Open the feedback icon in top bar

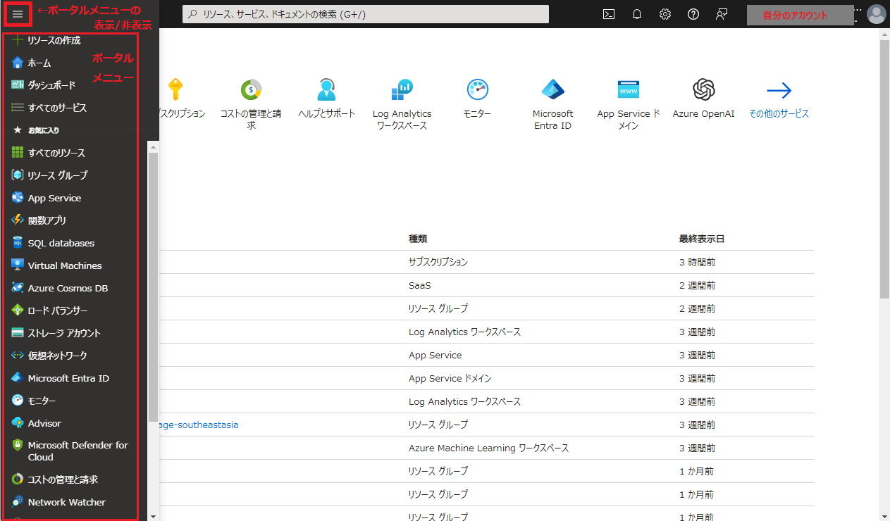coord(722,14)
